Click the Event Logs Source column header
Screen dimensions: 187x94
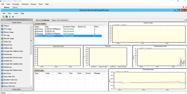pos(89,73)
